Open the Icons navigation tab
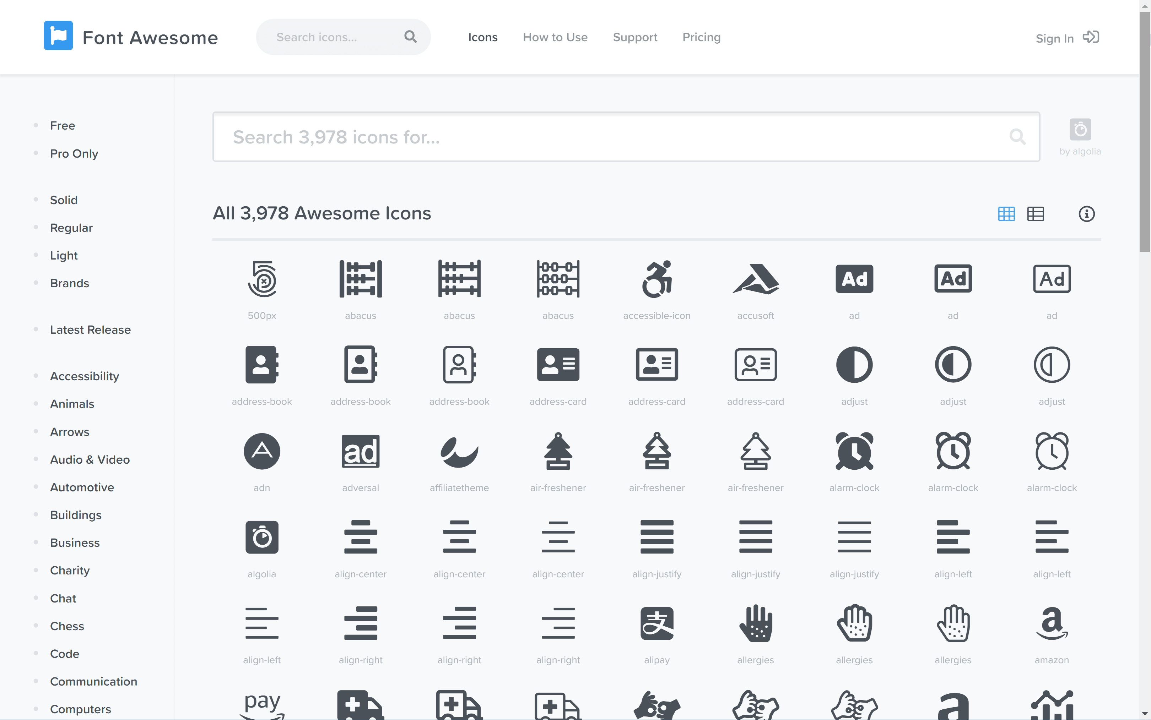 click(x=482, y=37)
